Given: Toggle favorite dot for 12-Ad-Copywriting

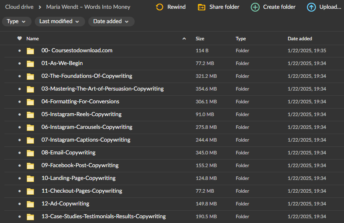Looking at the screenshot, I should [20, 204].
